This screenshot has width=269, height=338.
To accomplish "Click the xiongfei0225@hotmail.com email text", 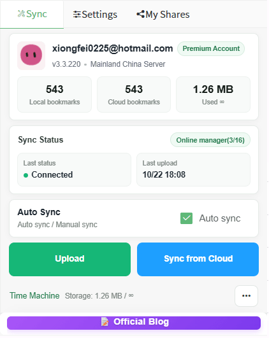I will click(x=112, y=48).
